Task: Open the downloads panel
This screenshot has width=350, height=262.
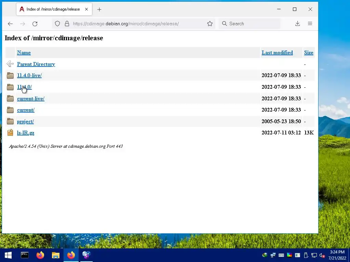Action: click(x=298, y=24)
